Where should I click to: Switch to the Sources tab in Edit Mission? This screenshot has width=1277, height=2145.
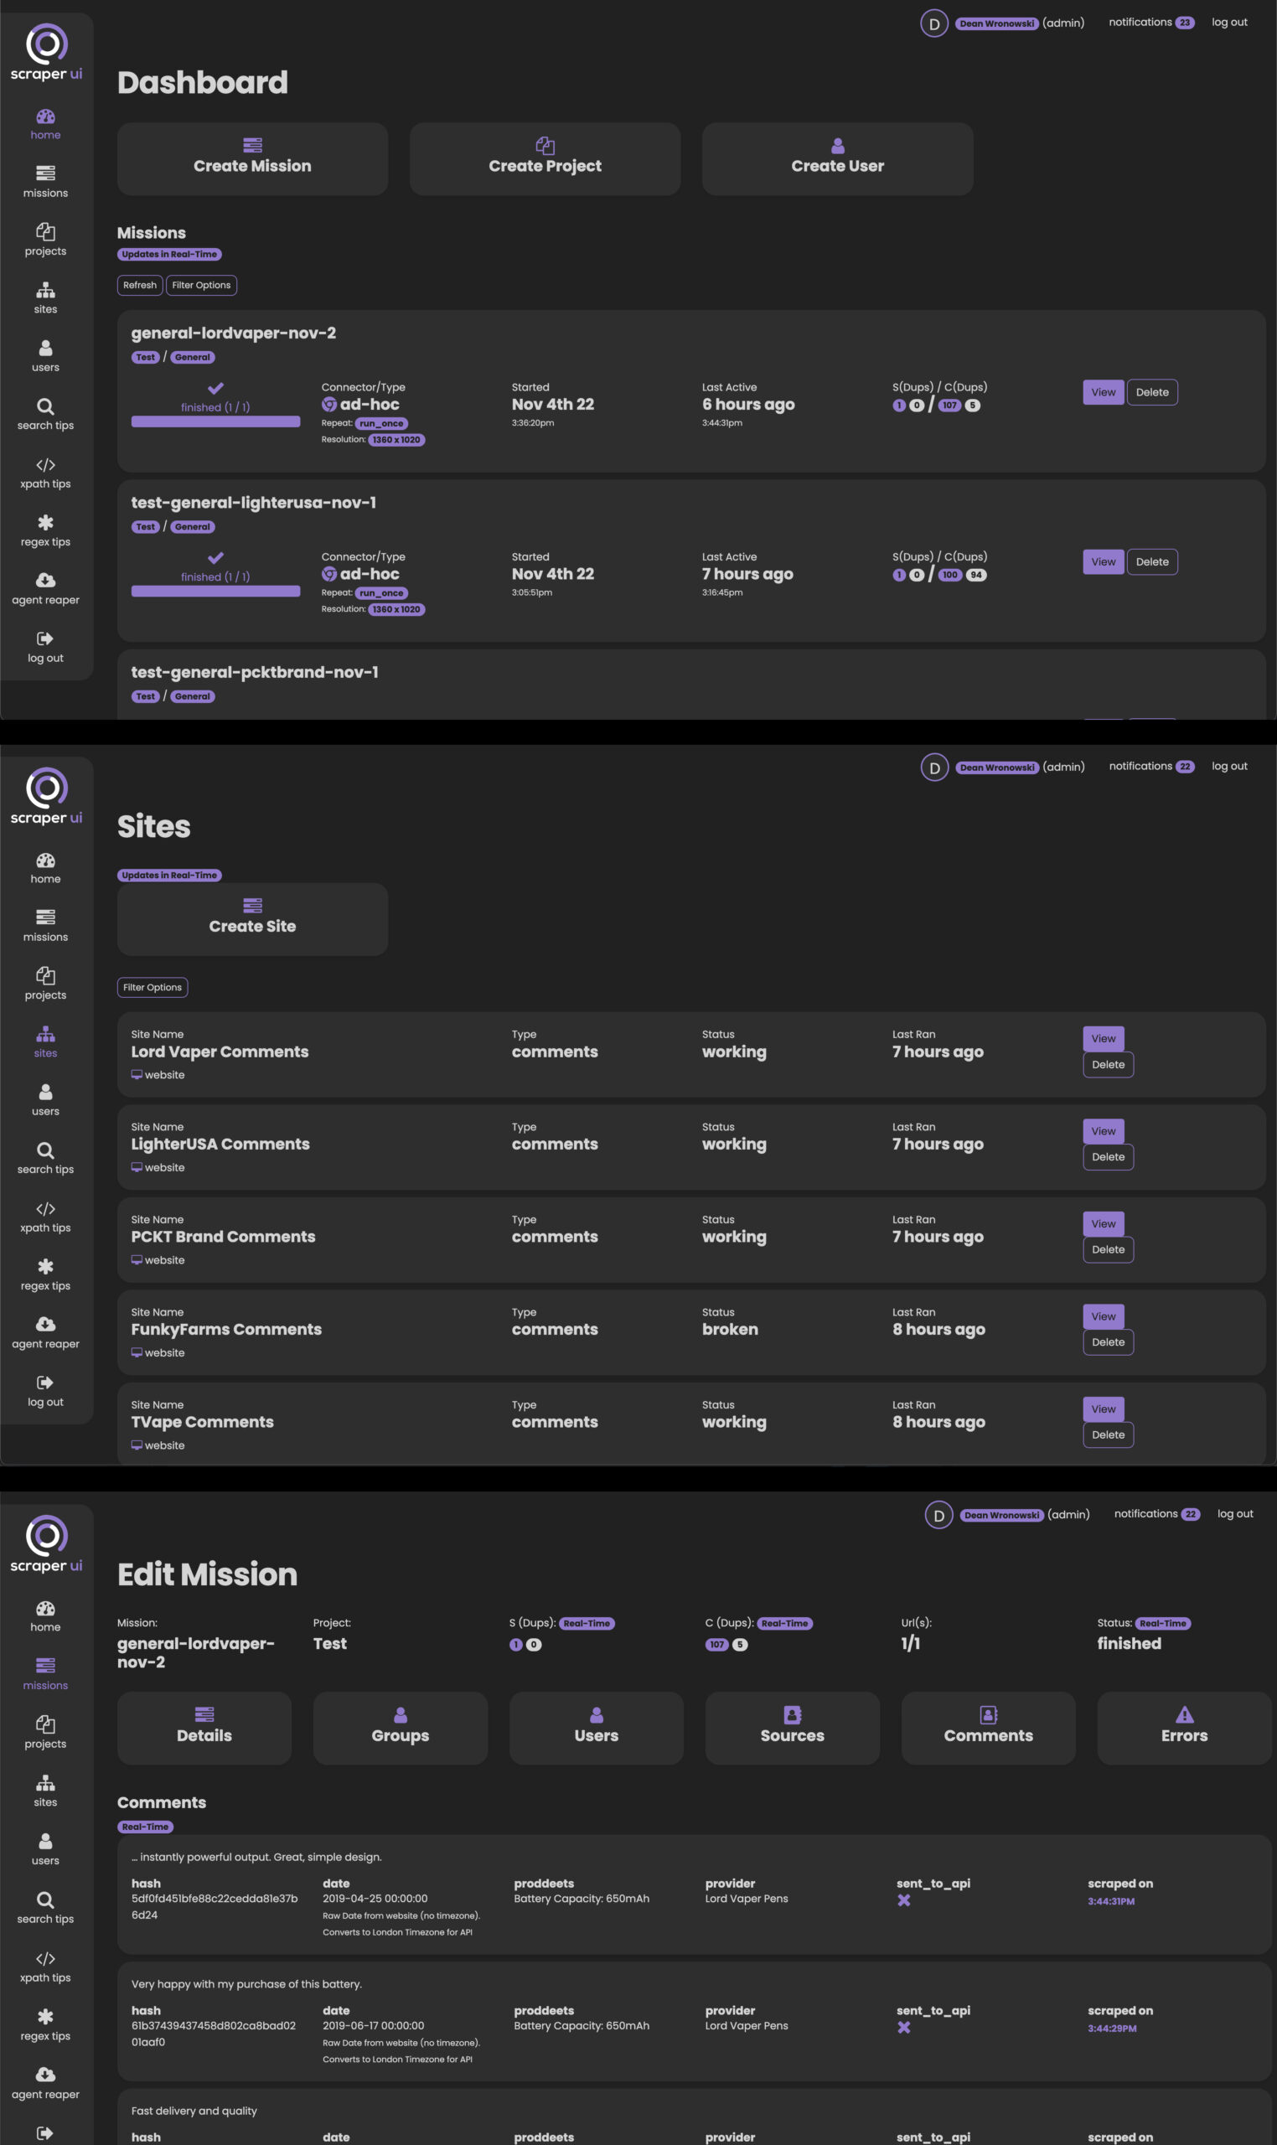(792, 1729)
